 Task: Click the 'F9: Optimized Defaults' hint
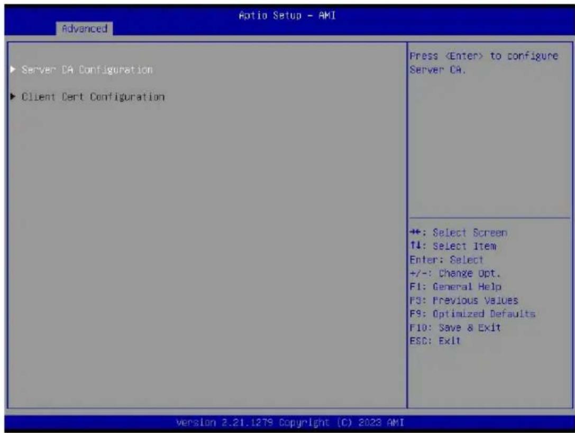click(x=472, y=314)
